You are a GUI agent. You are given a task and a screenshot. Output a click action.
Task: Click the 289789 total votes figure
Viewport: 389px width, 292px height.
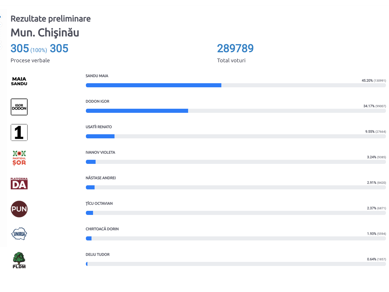235,48
